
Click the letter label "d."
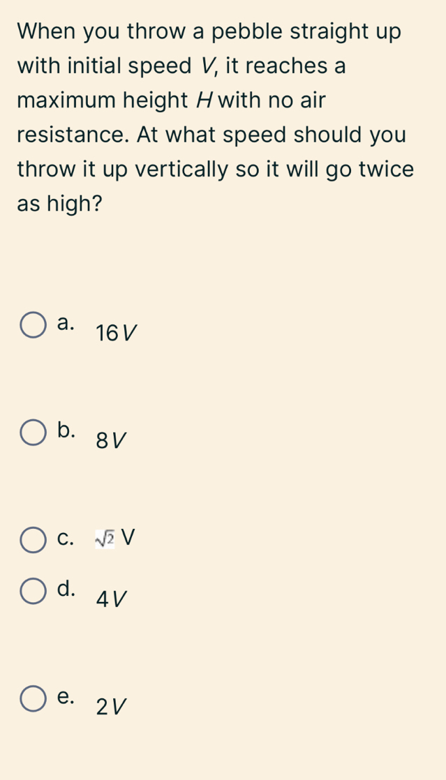[67, 590]
